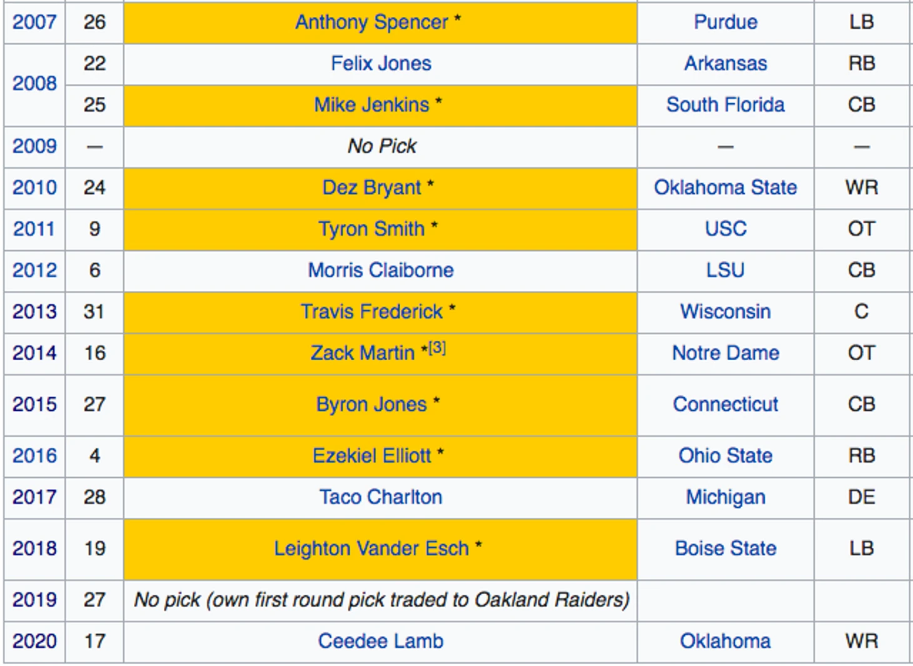Click the Ceedee Lamb link

tap(381, 642)
